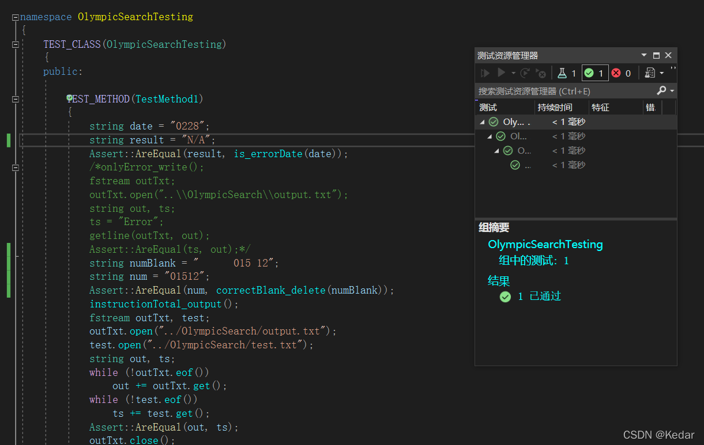Click the magnifier search icon

pyautogui.click(x=661, y=91)
